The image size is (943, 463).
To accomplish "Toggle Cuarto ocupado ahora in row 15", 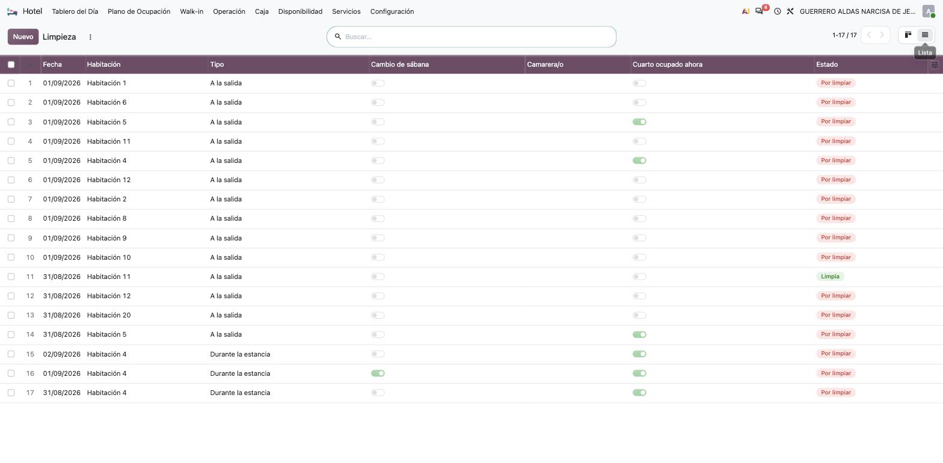I will pos(639,354).
